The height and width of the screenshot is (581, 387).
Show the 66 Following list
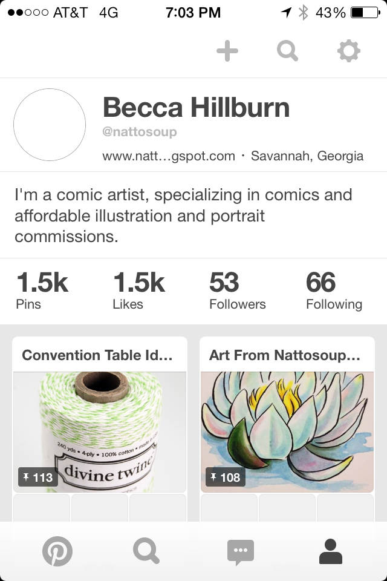pyautogui.click(x=334, y=290)
